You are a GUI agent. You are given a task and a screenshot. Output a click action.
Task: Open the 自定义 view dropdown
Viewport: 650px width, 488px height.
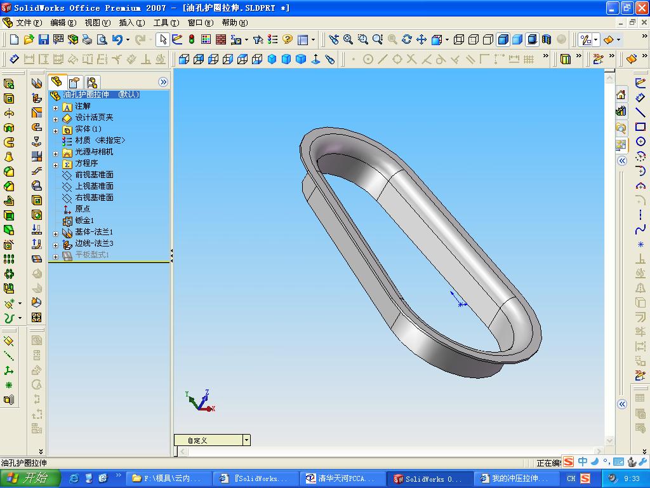coord(247,440)
